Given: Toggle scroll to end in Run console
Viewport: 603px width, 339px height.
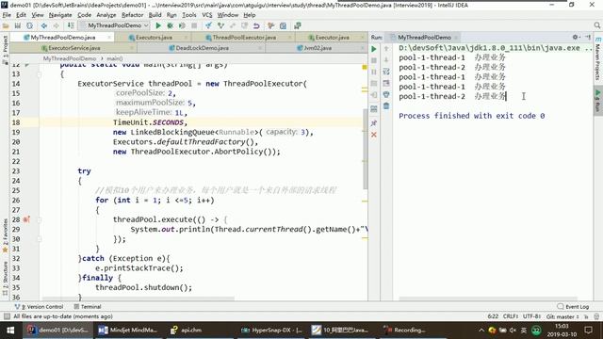Looking at the screenshot, I should 386,83.
